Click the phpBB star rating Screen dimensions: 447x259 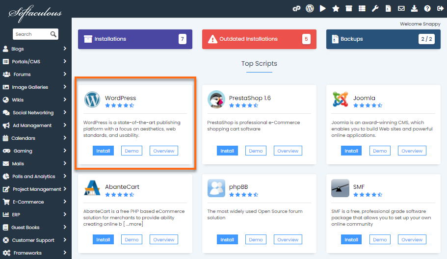click(x=244, y=195)
